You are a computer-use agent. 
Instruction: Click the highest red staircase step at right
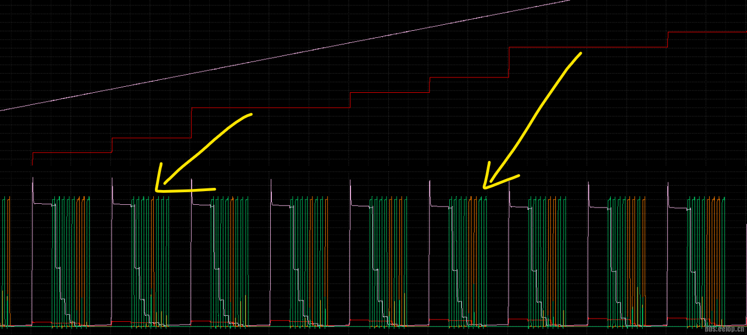[706, 32]
